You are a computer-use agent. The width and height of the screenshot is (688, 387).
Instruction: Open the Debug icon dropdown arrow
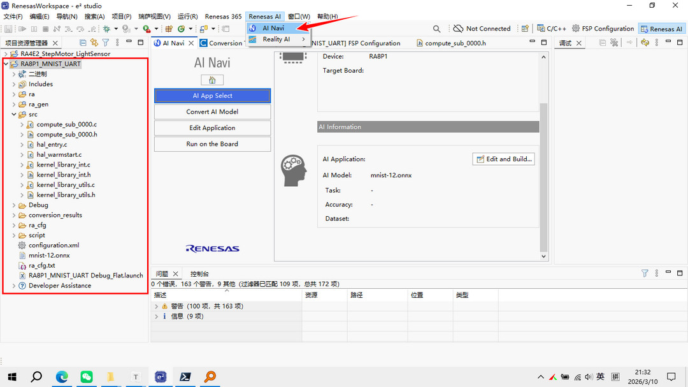click(x=116, y=29)
